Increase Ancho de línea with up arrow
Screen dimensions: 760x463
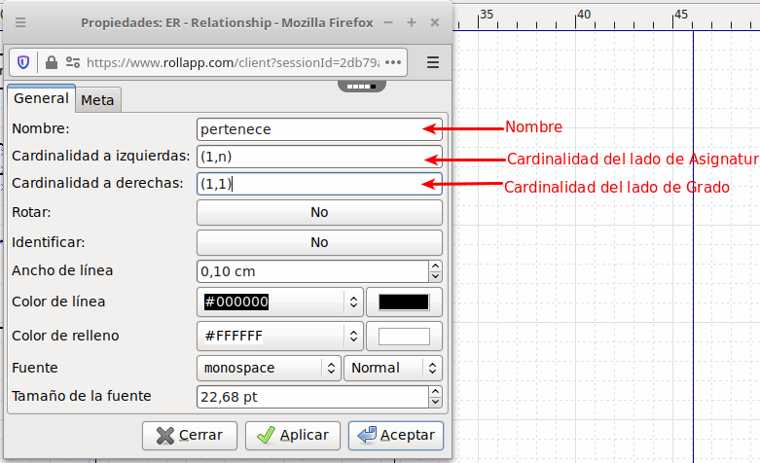click(x=435, y=266)
